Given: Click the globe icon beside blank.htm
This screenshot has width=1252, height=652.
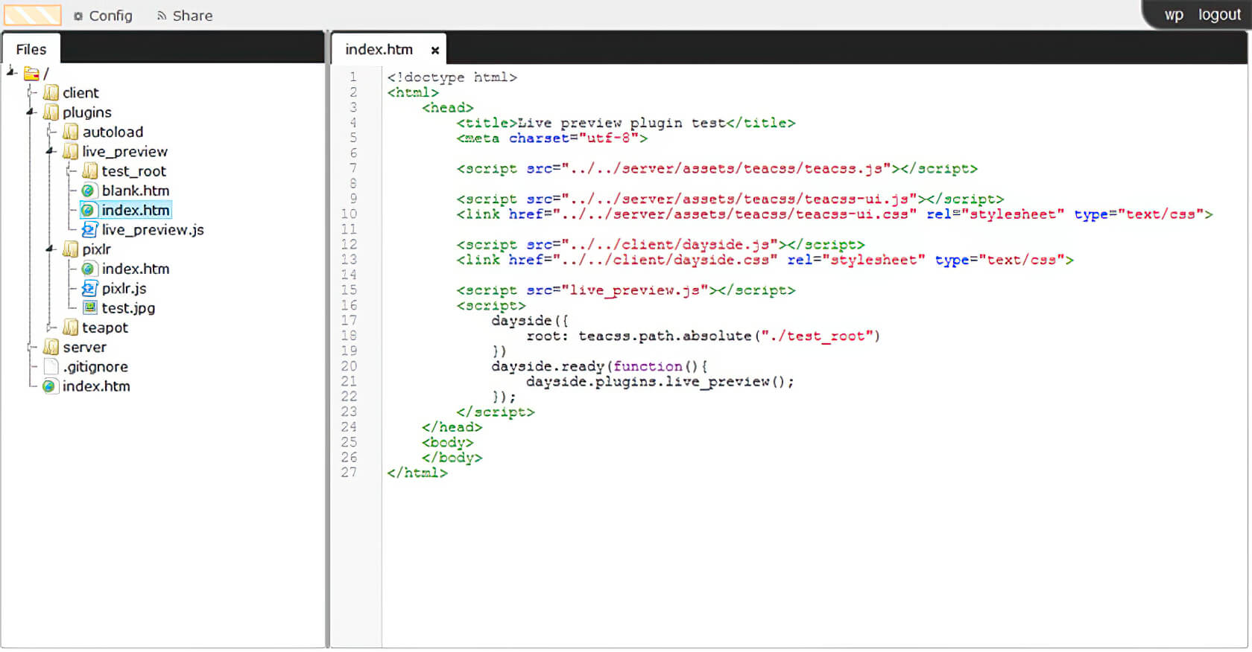Looking at the screenshot, I should coord(89,191).
